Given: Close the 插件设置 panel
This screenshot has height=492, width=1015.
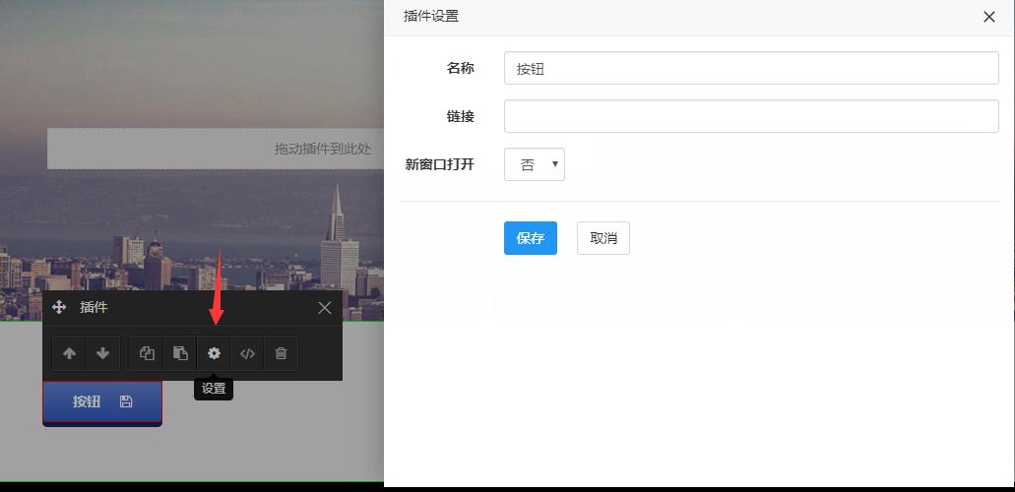Looking at the screenshot, I should [x=989, y=17].
